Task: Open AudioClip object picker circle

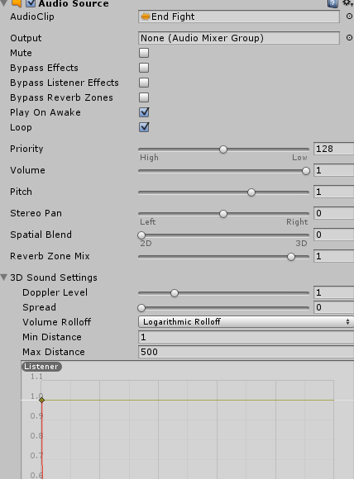Action: point(349,17)
